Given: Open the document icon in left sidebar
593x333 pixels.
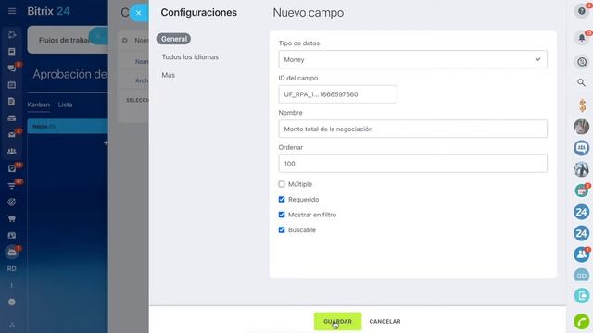Looking at the screenshot, I should [12, 102].
